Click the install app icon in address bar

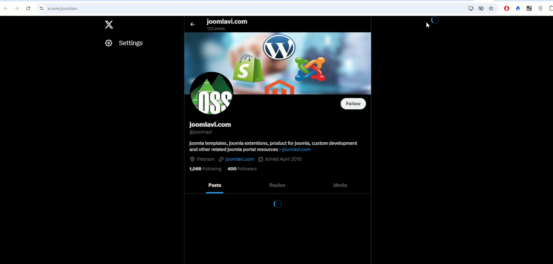471,8
